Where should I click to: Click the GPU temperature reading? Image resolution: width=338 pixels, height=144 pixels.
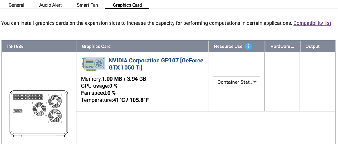coord(115,100)
